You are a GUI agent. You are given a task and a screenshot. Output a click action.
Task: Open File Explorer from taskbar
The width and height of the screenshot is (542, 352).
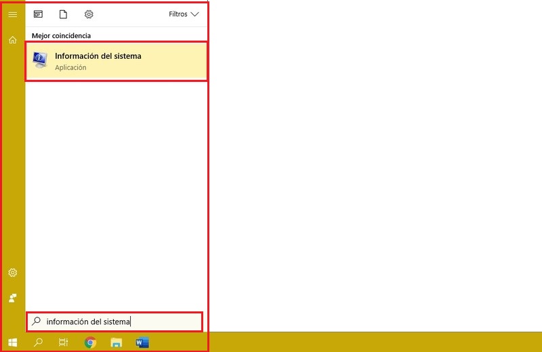(116, 343)
